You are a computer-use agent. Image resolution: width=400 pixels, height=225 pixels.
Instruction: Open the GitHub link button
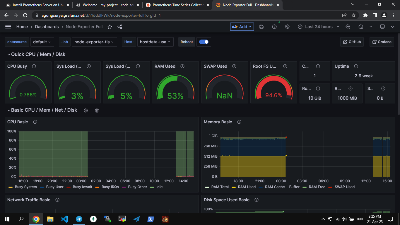pyautogui.click(x=352, y=42)
